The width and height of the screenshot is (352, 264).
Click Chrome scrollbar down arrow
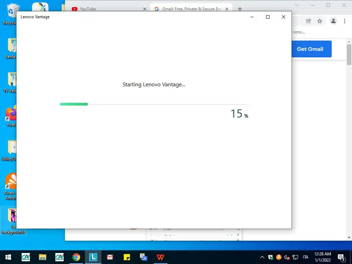tap(349, 238)
